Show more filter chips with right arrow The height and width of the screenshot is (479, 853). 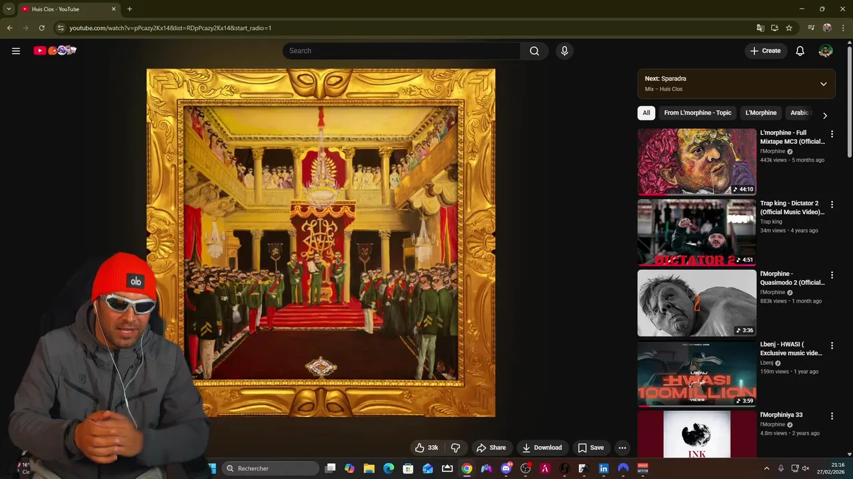coord(825,116)
